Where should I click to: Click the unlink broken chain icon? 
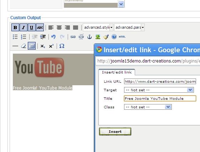[x=81, y=37]
